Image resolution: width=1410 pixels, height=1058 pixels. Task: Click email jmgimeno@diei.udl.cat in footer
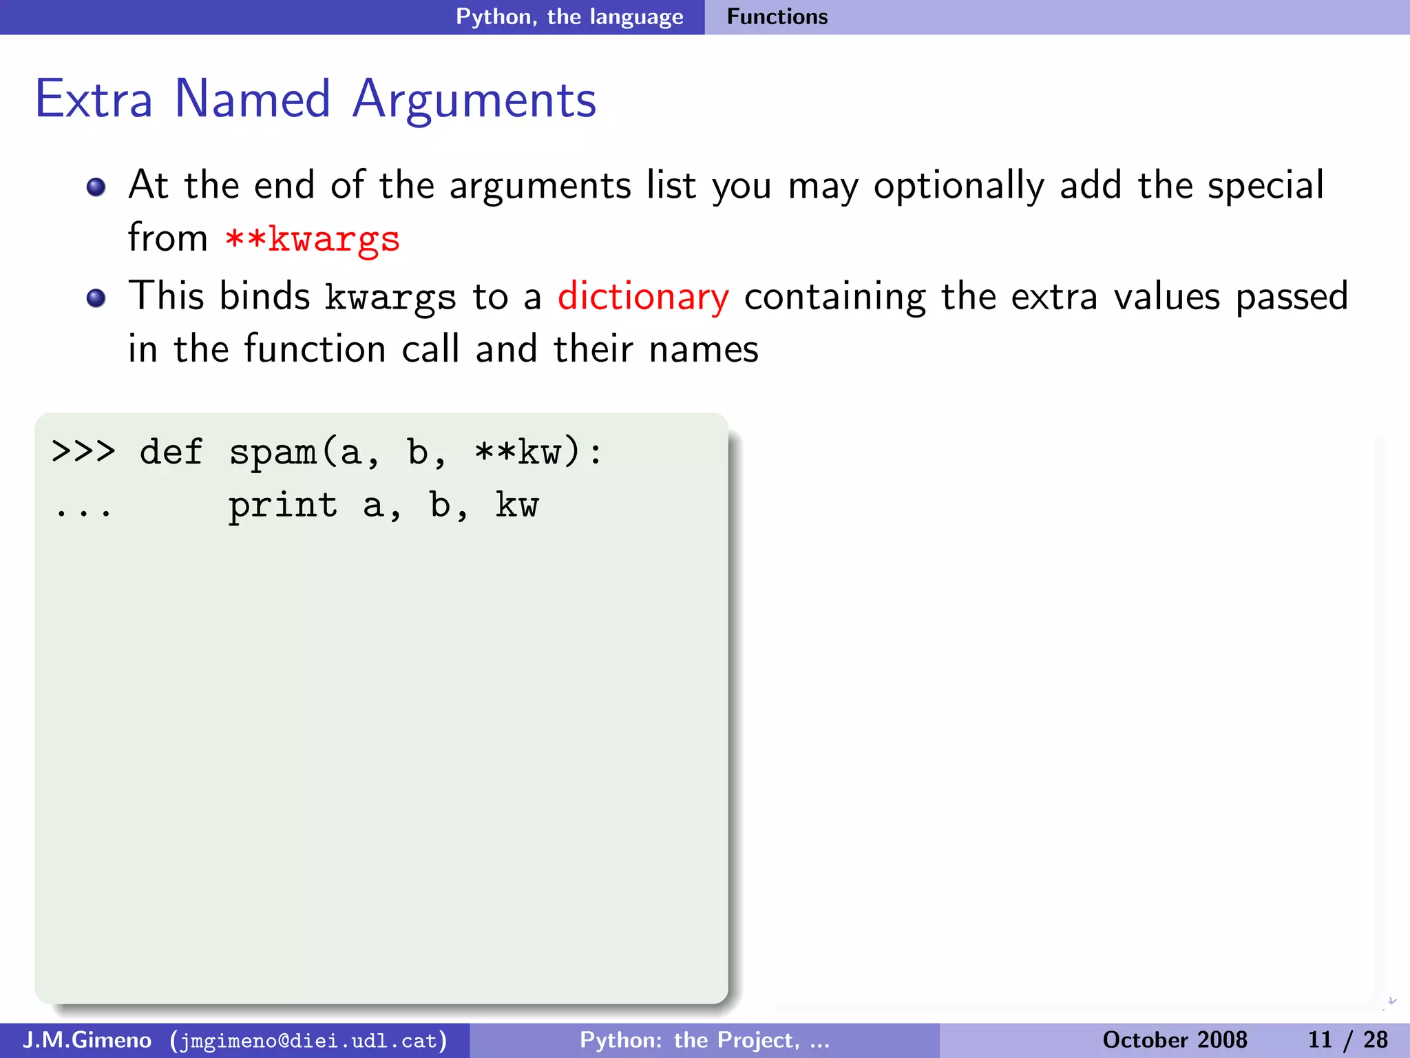click(x=308, y=1041)
